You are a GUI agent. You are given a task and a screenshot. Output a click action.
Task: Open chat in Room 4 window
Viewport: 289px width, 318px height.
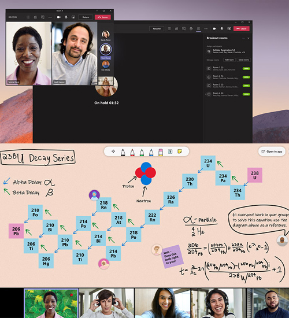43,17
